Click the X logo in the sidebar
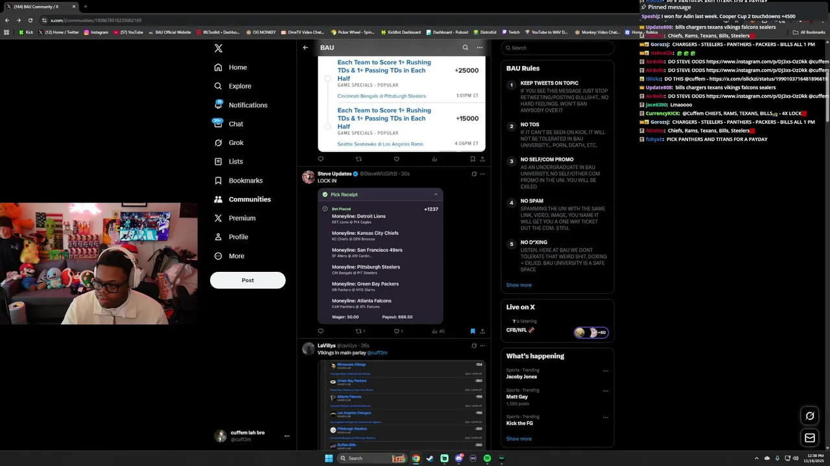830x466 pixels. (x=219, y=48)
